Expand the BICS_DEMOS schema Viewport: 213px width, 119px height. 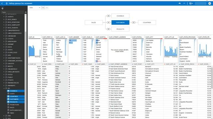(4, 20)
